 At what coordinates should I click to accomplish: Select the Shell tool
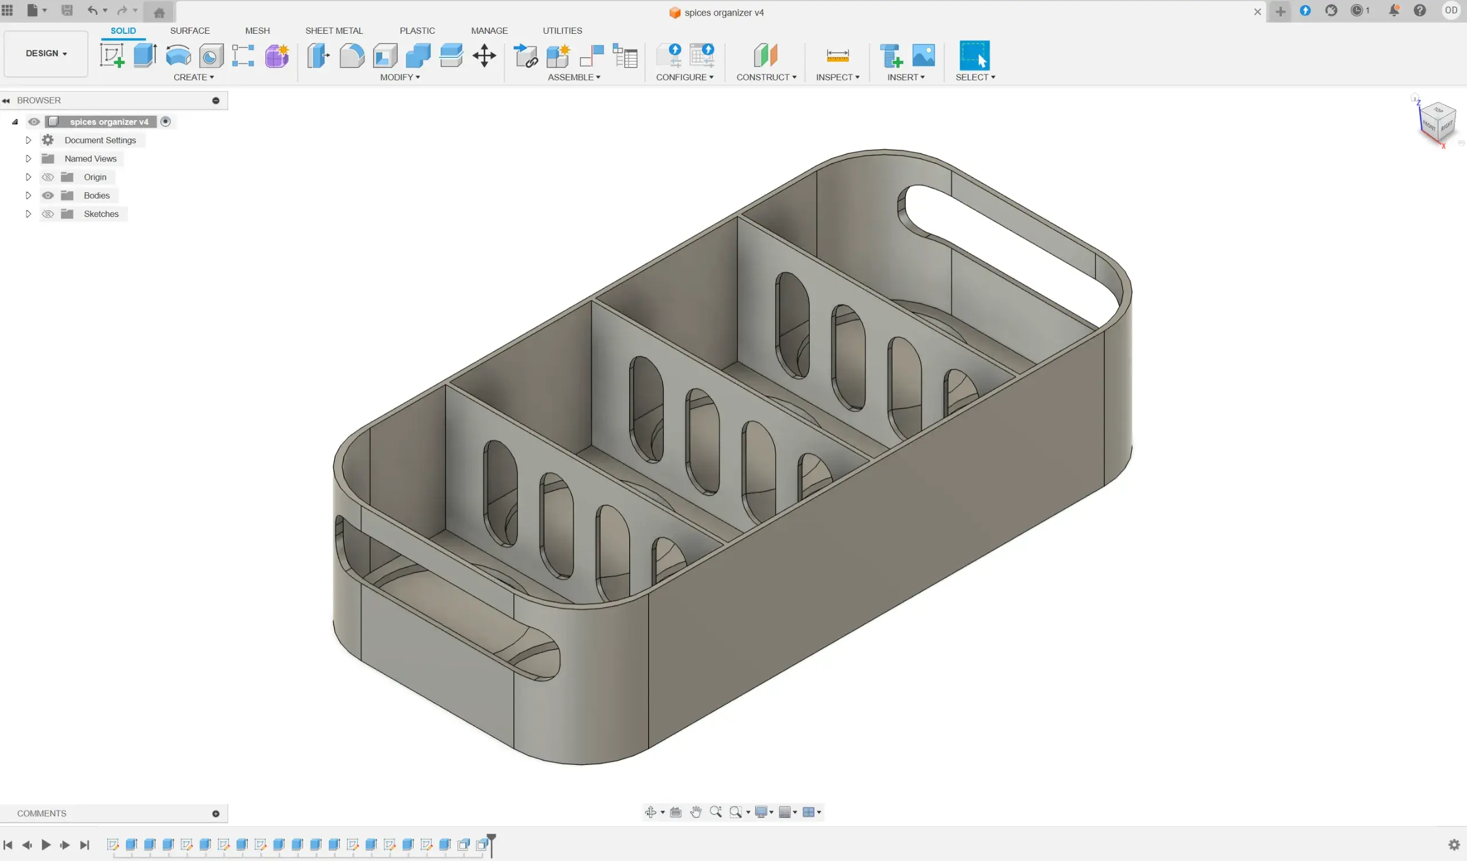385,56
